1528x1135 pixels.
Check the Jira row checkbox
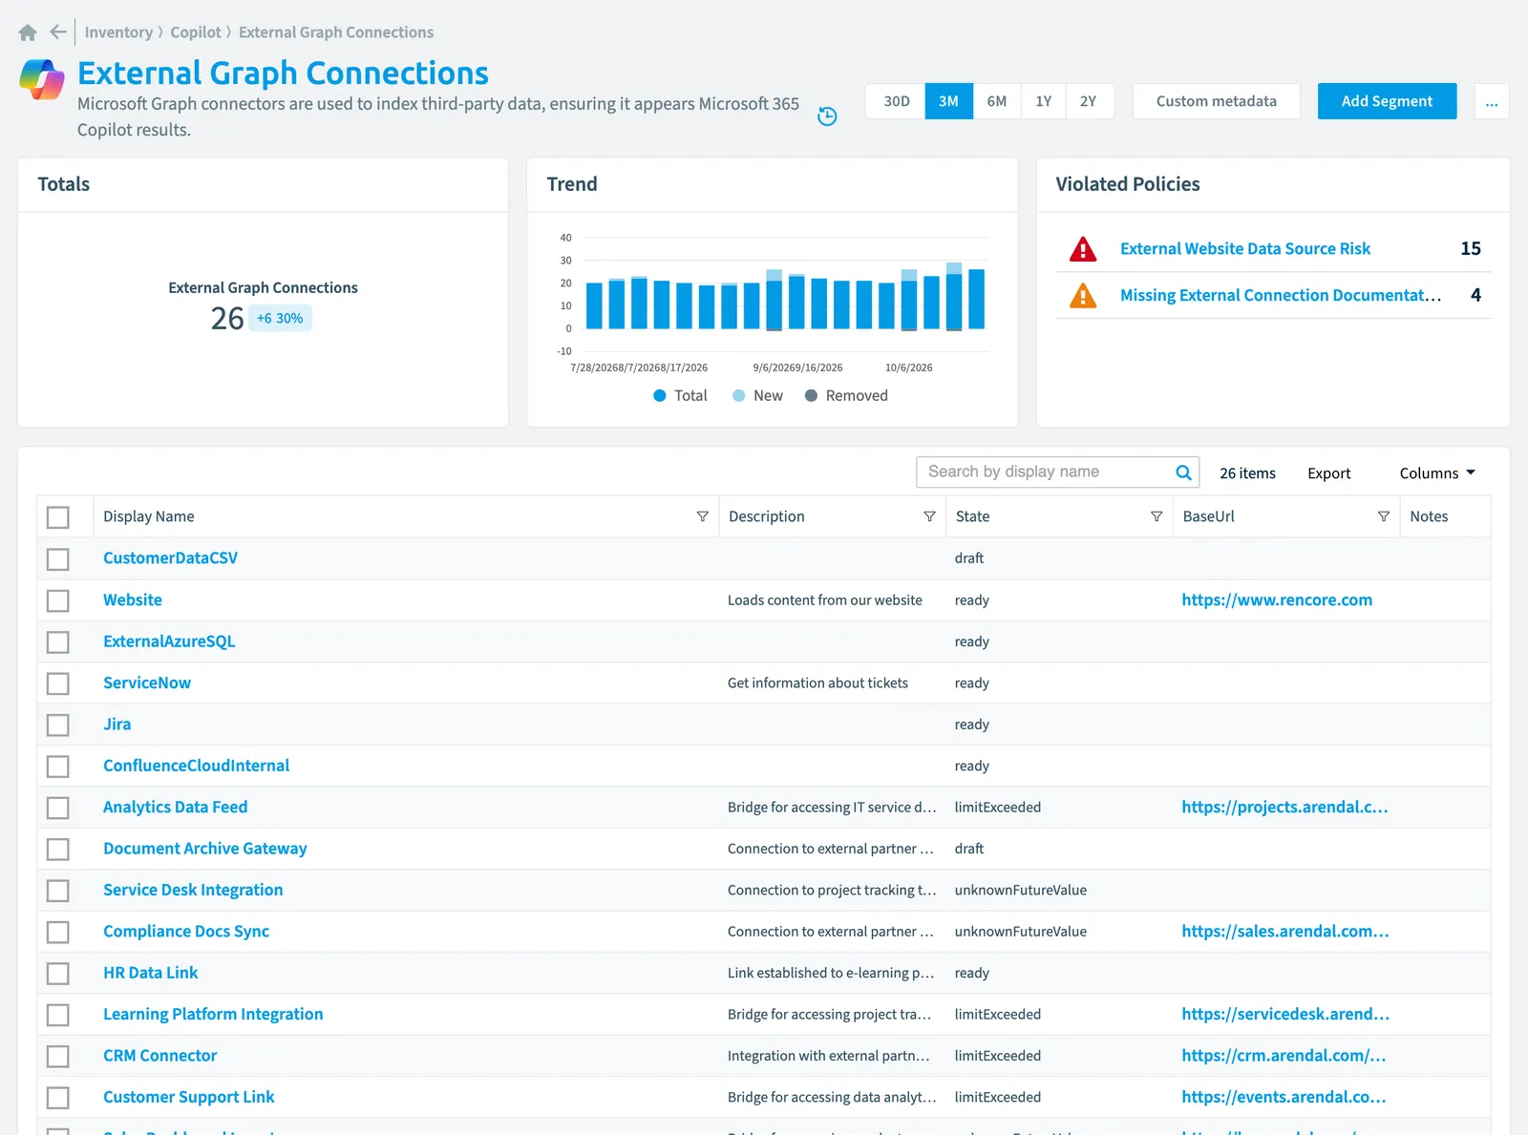(x=58, y=725)
